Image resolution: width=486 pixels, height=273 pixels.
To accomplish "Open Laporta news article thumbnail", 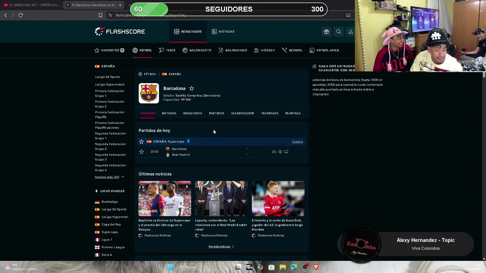I will pos(221,198).
